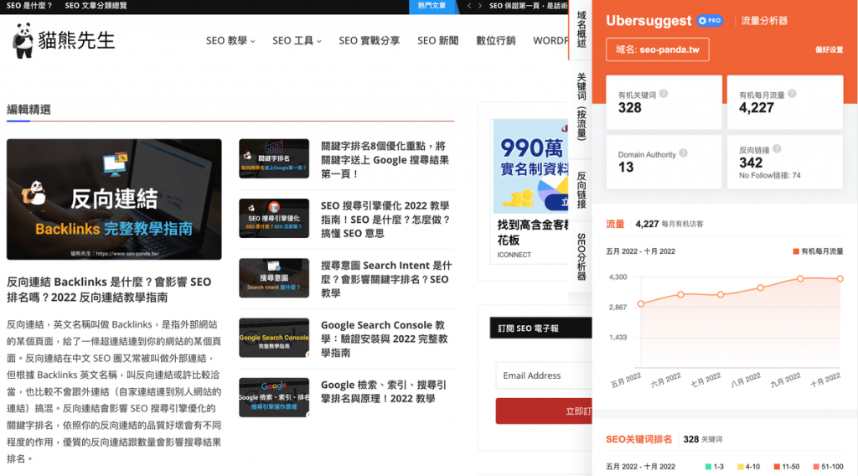The height and width of the screenshot is (476, 858).
Task: Click the 六月 2022 chart data point
Action: click(x=680, y=294)
